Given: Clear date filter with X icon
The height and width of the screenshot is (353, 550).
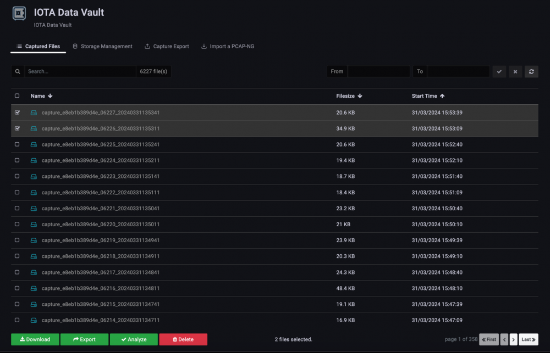Looking at the screenshot, I should tap(515, 71).
